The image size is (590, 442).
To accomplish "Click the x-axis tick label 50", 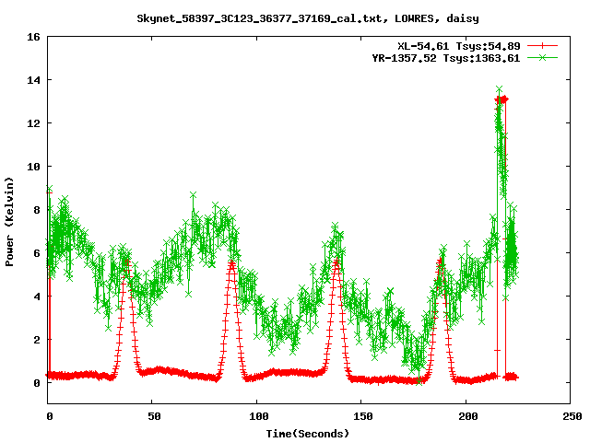I will coord(154,416).
